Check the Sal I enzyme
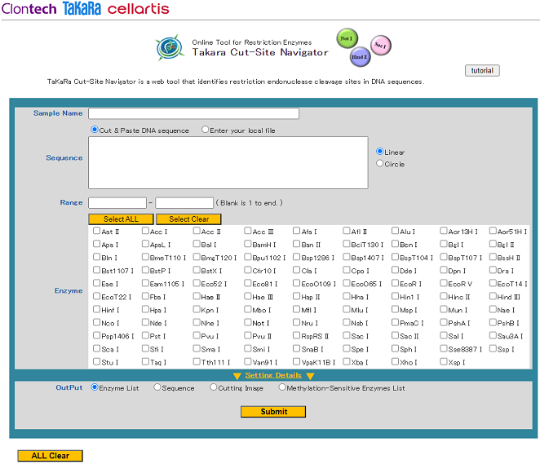The width and height of the screenshot is (540, 464). 444,335
